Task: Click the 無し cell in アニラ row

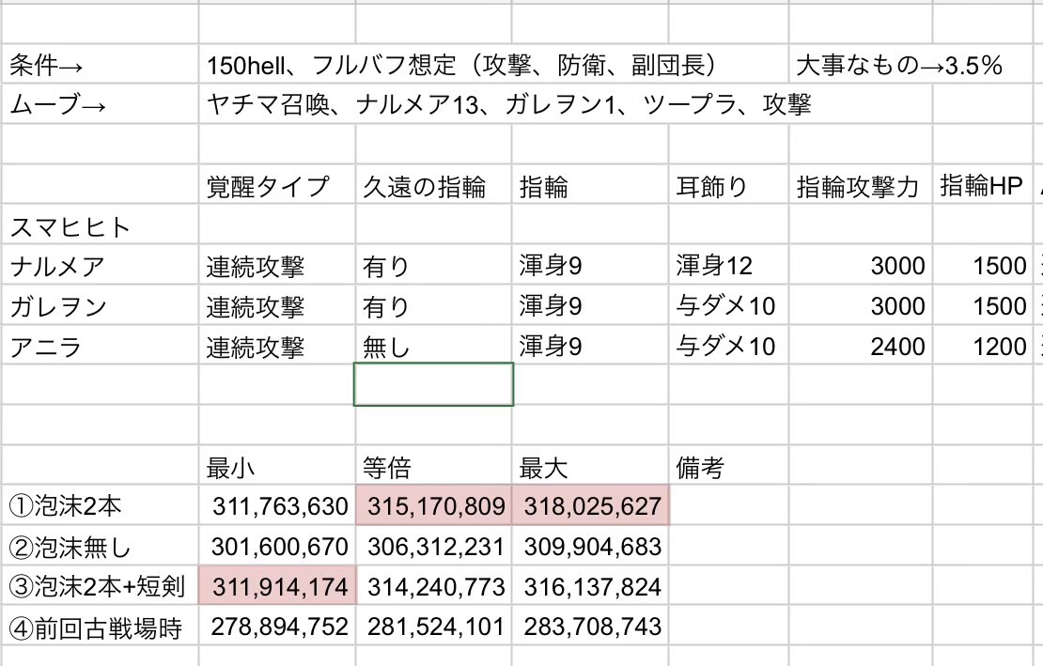Action: (x=386, y=347)
